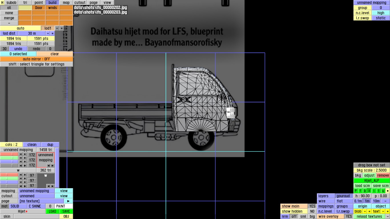Click the plus button right after text
This screenshot has height=219, width=390.
coord(388,211)
